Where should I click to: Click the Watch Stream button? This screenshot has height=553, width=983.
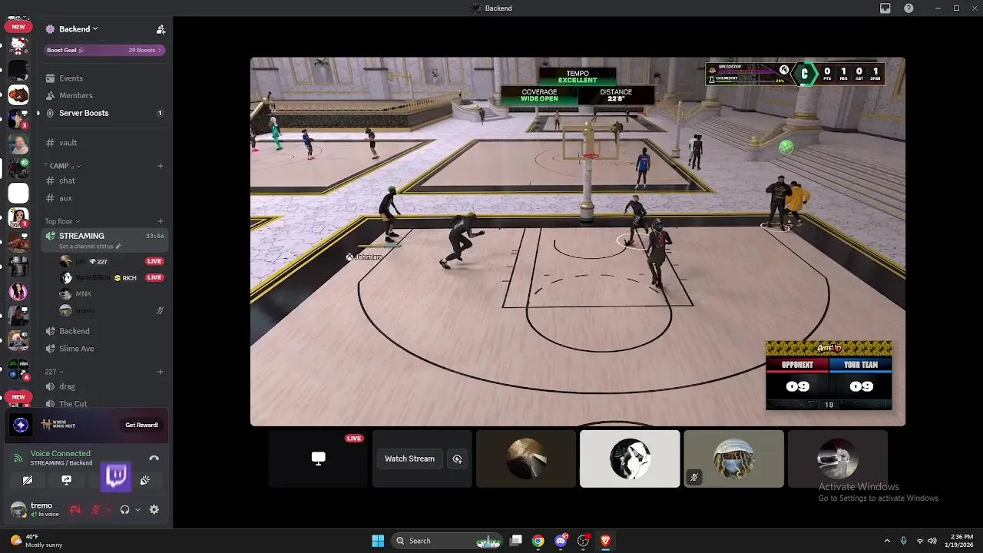(x=409, y=459)
